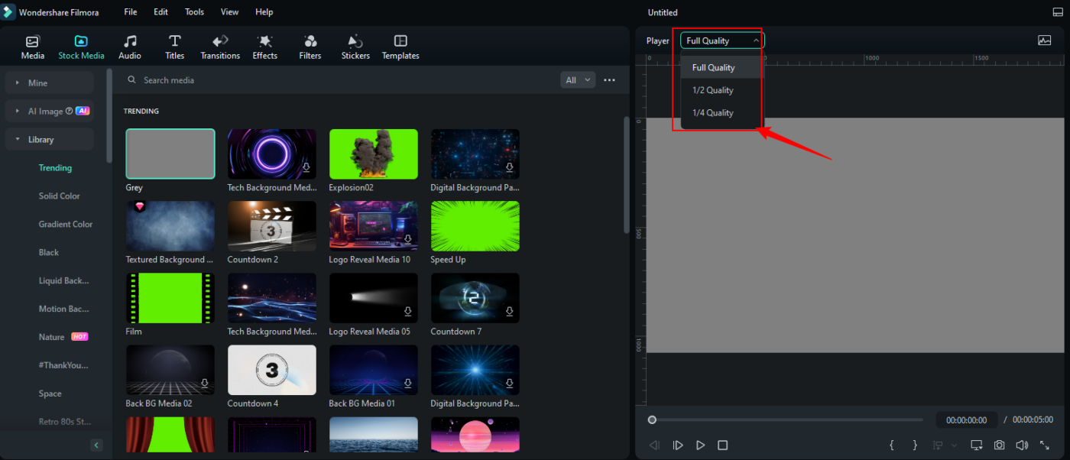This screenshot has width=1070, height=460.
Task: Select the Transitions icon in toolbar
Action: pyautogui.click(x=220, y=47)
